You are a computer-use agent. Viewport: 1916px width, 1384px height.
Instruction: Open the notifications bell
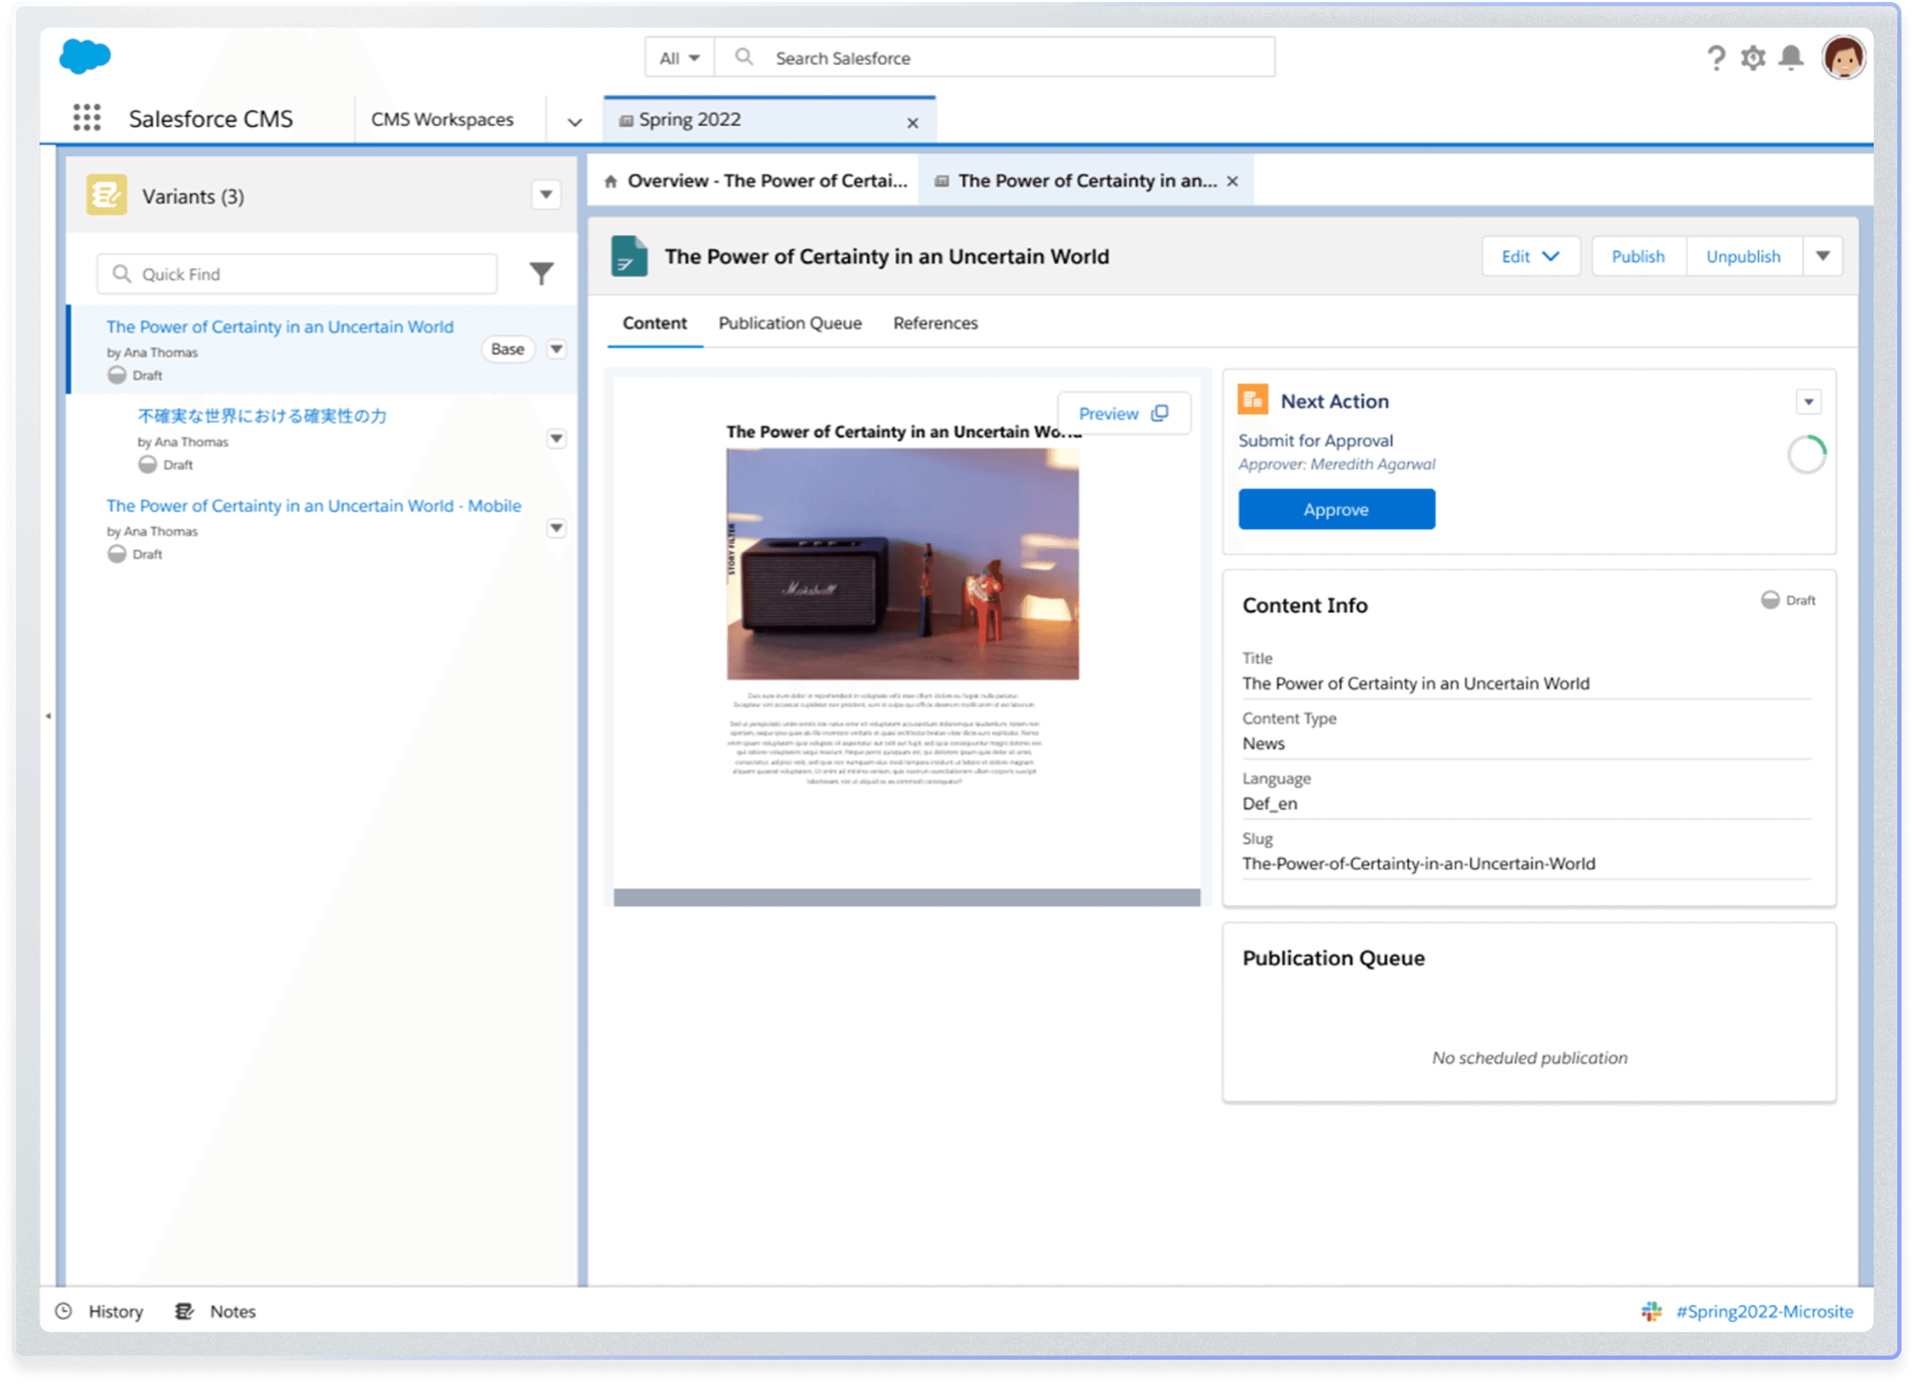pyautogui.click(x=1791, y=57)
